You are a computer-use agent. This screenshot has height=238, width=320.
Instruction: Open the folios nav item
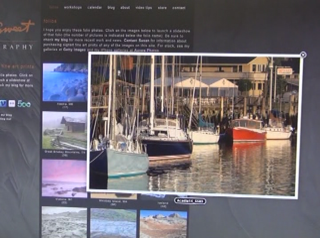click(x=54, y=7)
